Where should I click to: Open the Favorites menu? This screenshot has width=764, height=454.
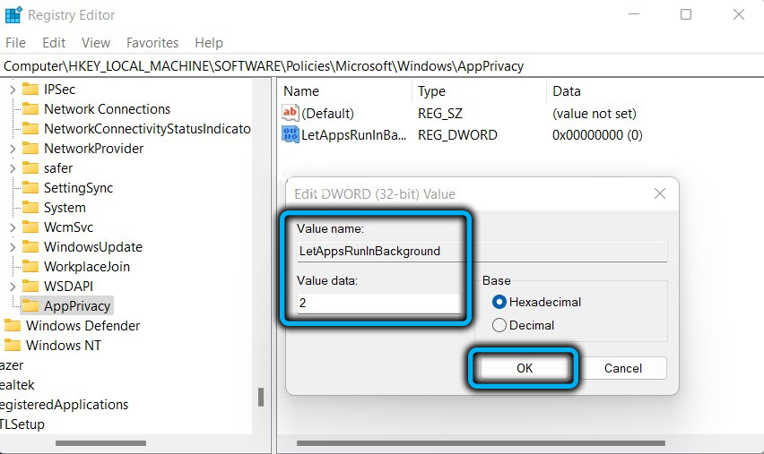pos(154,43)
